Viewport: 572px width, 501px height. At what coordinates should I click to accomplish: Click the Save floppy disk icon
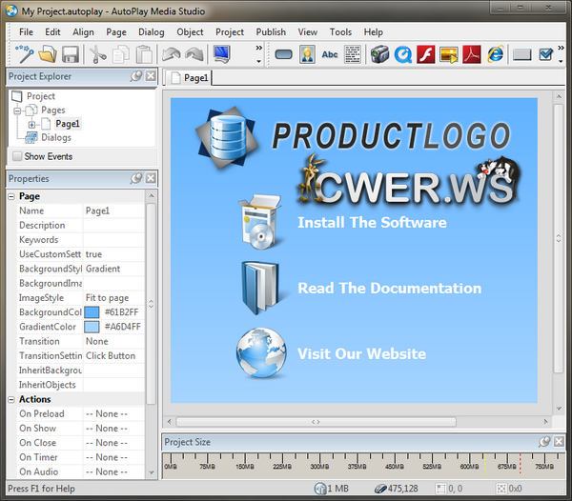pyautogui.click(x=70, y=54)
